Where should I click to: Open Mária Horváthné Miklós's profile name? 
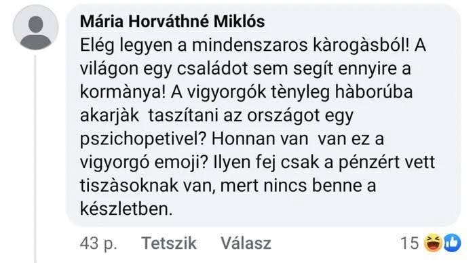(x=172, y=22)
